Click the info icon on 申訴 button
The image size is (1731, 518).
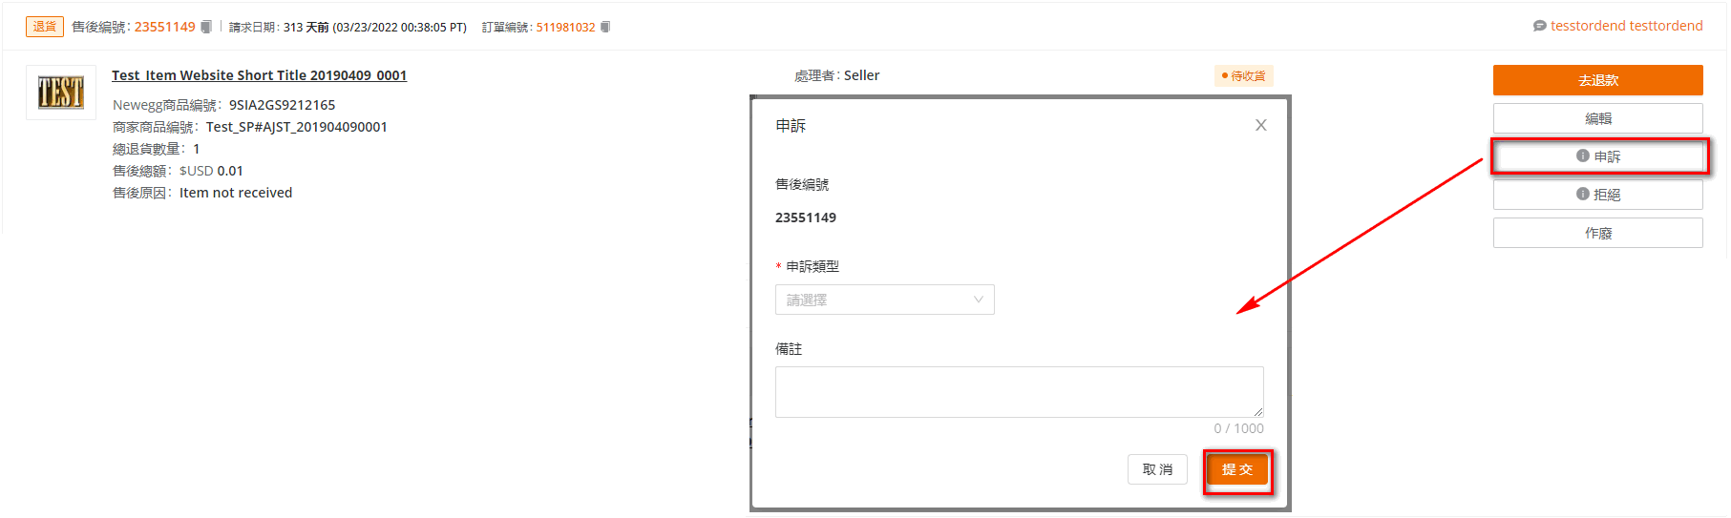(x=1582, y=155)
